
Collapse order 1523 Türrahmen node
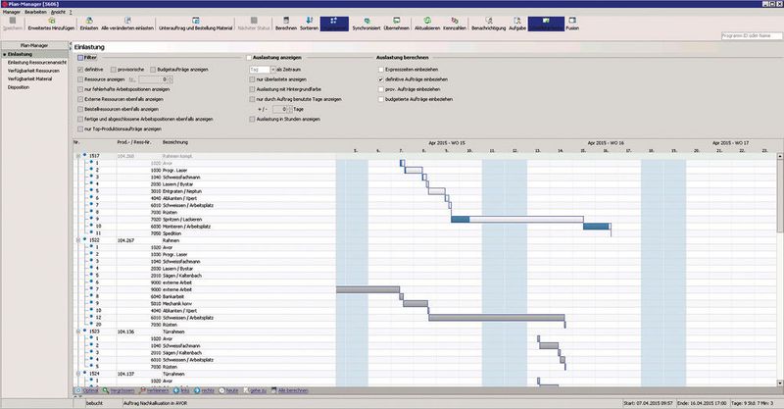[78, 332]
